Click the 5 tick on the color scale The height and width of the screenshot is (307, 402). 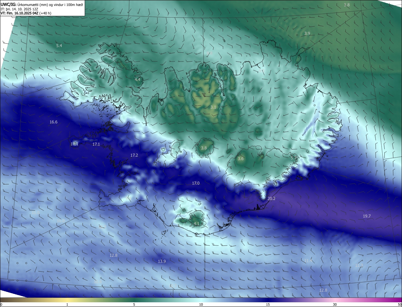(x=134, y=304)
